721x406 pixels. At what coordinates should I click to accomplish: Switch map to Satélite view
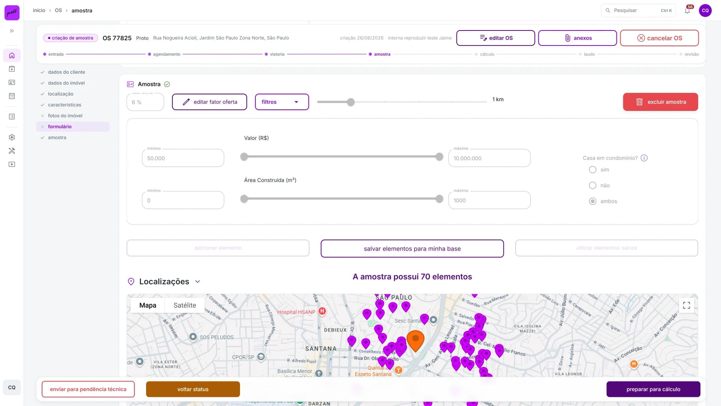(185, 305)
